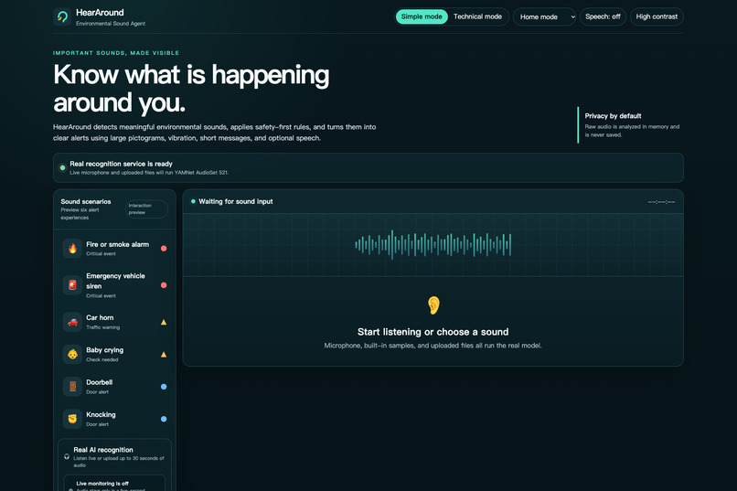This screenshot has width=737, height=491.
Task: Click the 'Baby crying' scenario label
Action: coord(105,350)
